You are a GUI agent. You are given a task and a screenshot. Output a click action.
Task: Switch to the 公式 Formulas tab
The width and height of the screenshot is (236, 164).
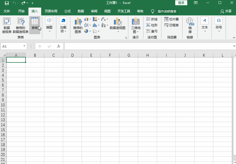pyautogui.click(x=68, y=11)
